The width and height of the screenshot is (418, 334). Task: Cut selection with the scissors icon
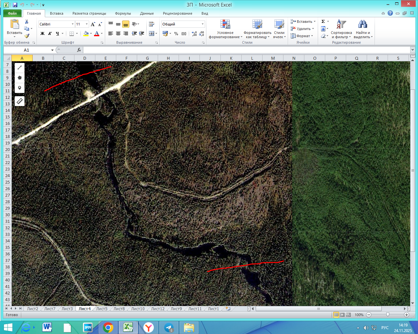click(27, 22)
